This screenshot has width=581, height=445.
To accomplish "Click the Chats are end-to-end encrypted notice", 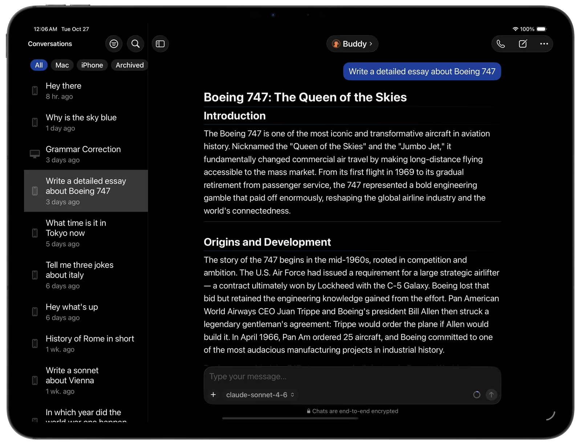I will [353, 411].
